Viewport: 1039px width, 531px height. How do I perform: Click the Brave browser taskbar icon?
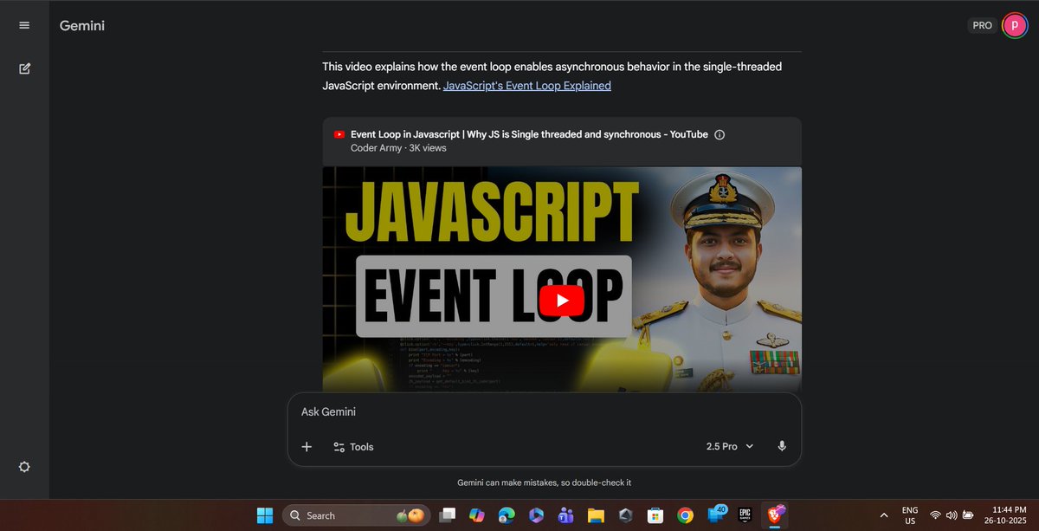pos(774,515)
